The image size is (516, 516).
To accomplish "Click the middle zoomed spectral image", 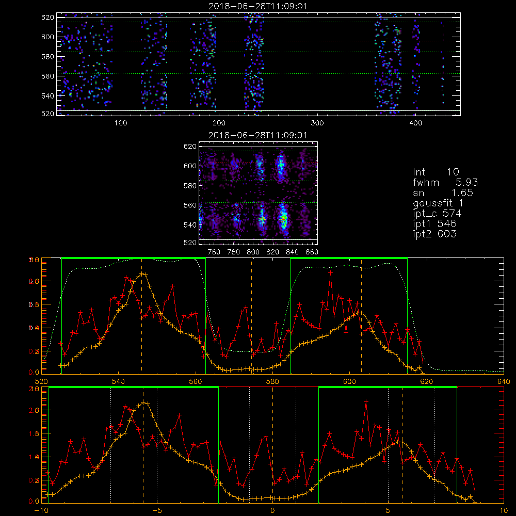I will tap(258, 193).
